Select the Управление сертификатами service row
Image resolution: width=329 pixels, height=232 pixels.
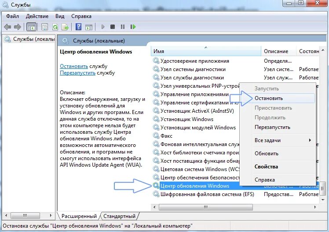click(196, 103)
